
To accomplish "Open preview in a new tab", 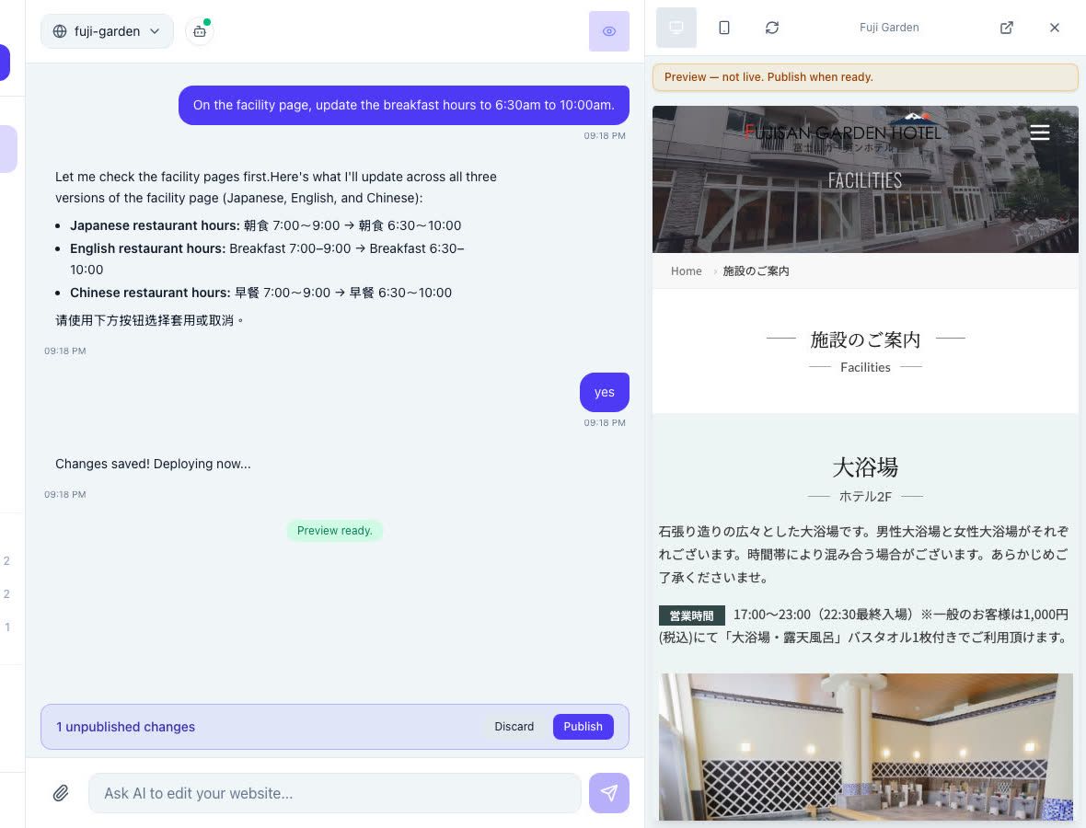I will tap(1006, 28).
